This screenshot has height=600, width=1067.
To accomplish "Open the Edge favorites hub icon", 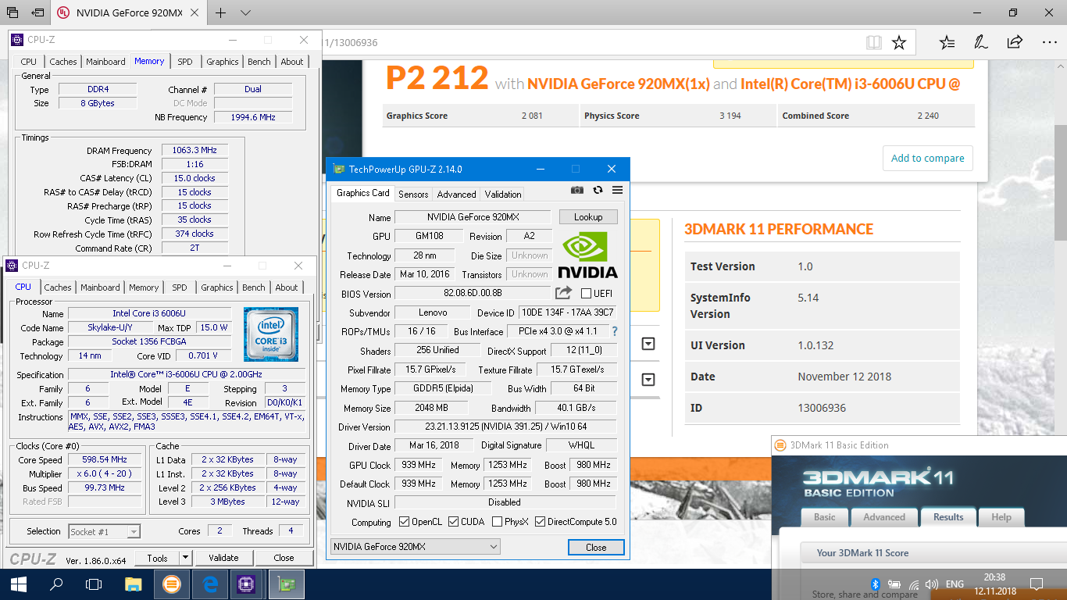I will click(947, 42).
